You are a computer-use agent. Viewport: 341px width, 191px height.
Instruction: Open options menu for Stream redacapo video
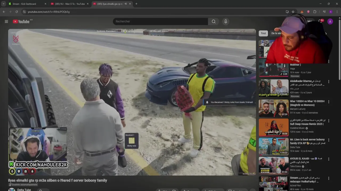click(x=328, y=178)
